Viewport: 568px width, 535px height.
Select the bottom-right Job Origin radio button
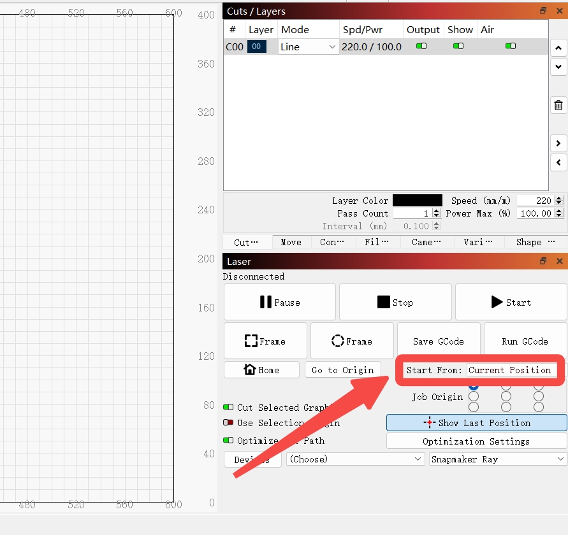click(539, 407)
